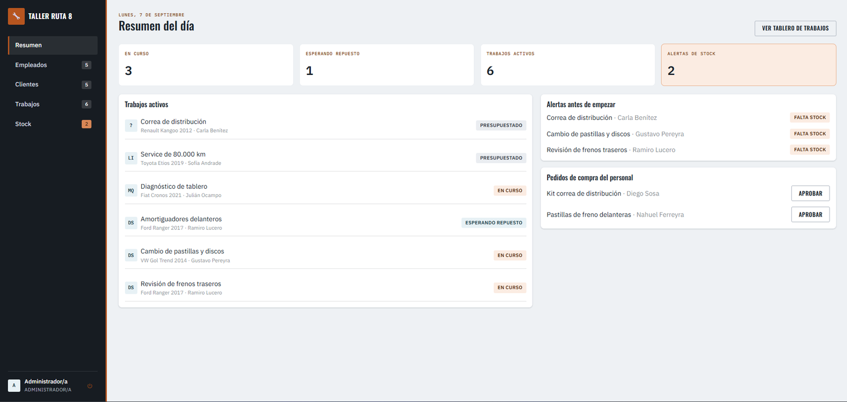Select the MQ badge on Diagnóstico de tablero
Viewport: 847px width, 402px height.
point(131,191)
